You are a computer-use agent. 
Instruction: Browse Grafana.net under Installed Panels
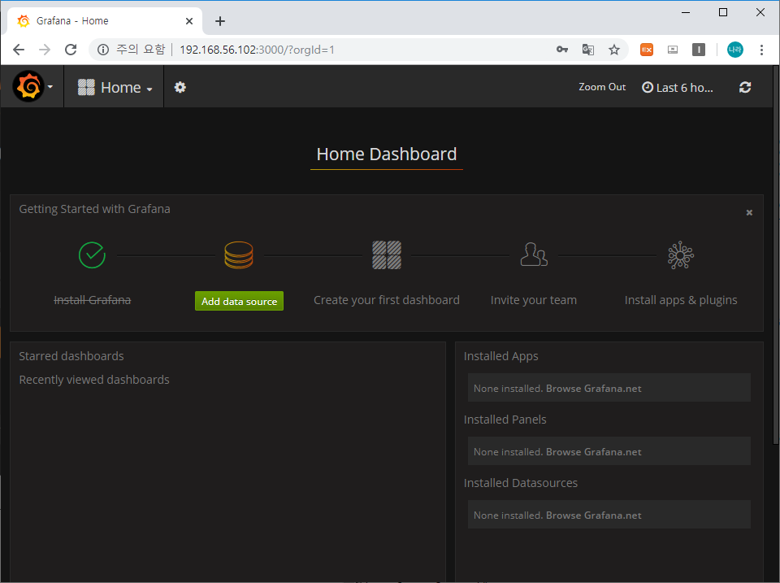pyautogui.click(x=593, y=452)
